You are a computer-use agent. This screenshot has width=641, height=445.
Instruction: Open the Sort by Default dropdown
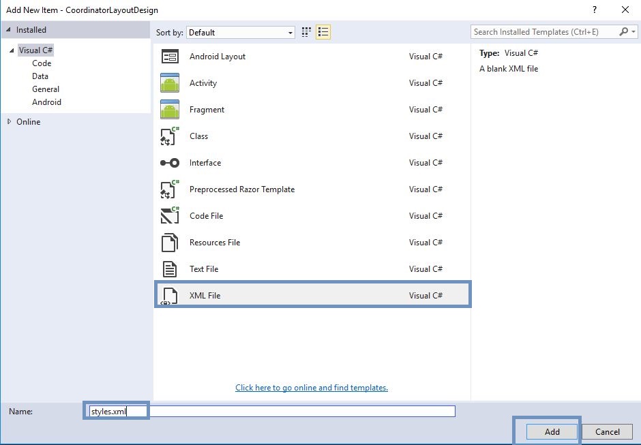point(240,32)
